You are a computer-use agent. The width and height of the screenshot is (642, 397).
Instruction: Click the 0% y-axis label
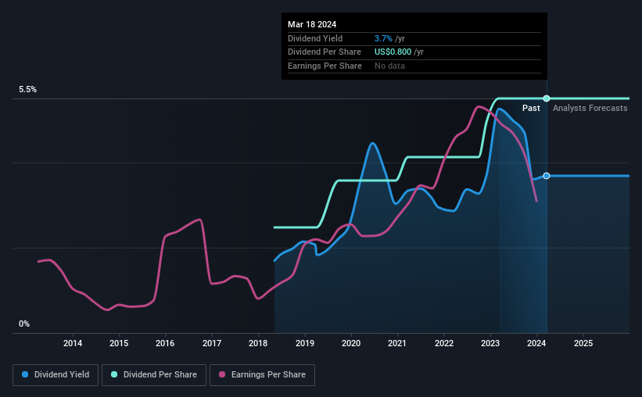(x=24, y=324)
